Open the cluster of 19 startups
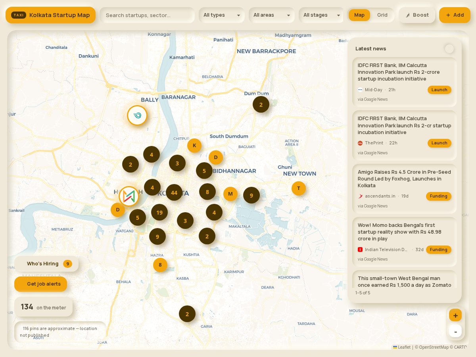This screenshot has width=476, height=357. point(159,213)
